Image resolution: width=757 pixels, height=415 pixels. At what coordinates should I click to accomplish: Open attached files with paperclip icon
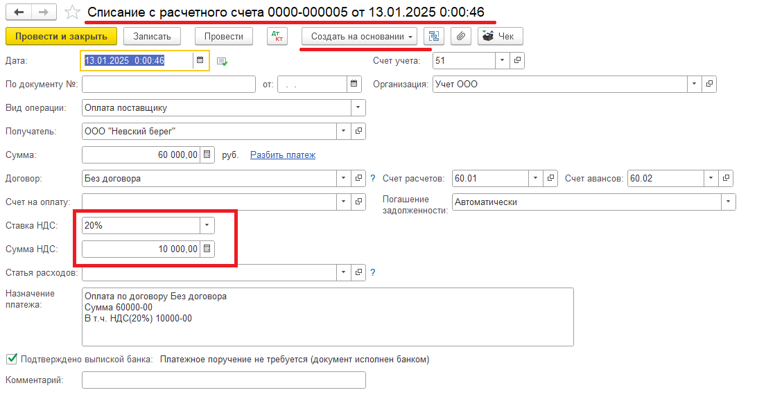(x=460, y=36)
